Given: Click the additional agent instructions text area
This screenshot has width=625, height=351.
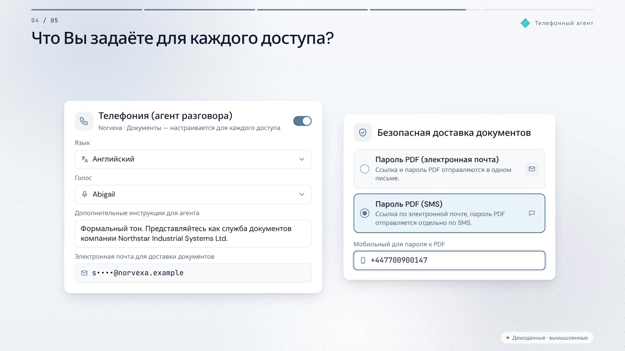Looking at the screenshot, I should [x=193, y=234].
